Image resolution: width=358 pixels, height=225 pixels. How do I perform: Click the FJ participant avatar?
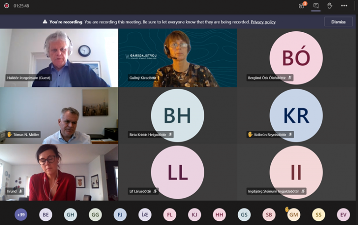(120, 214)
